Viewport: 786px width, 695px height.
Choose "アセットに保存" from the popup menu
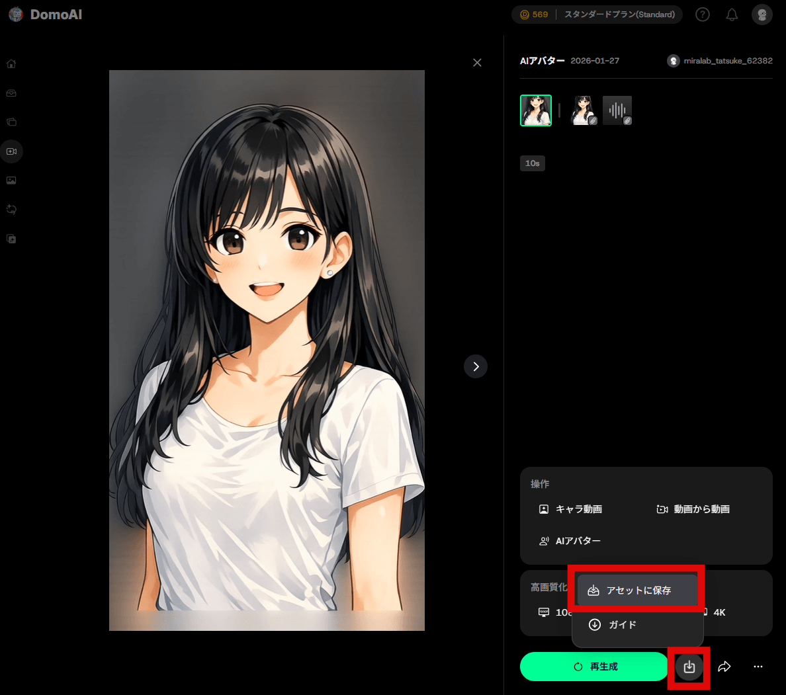click(x=636, y=590)
